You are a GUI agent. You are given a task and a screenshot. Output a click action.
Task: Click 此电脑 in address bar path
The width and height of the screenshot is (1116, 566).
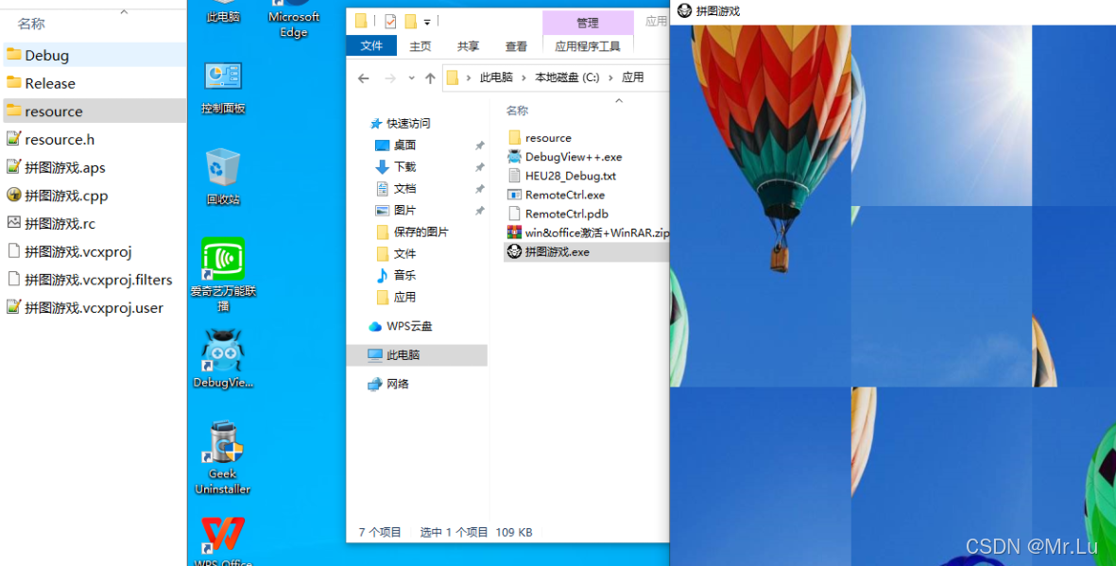click(x=496, y=77)
